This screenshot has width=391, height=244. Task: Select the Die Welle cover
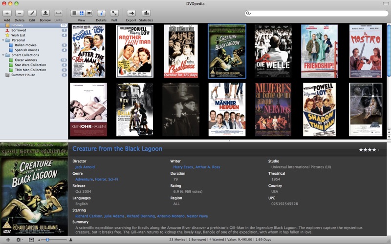[273, 51]
